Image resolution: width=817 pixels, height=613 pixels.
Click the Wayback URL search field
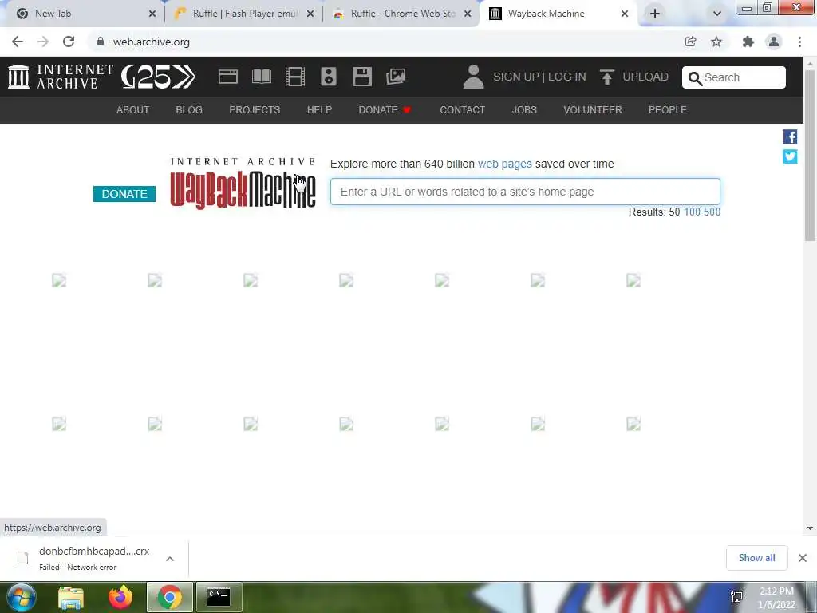point(525,192)
